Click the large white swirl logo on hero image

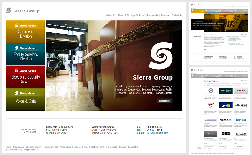coord(161,56)
